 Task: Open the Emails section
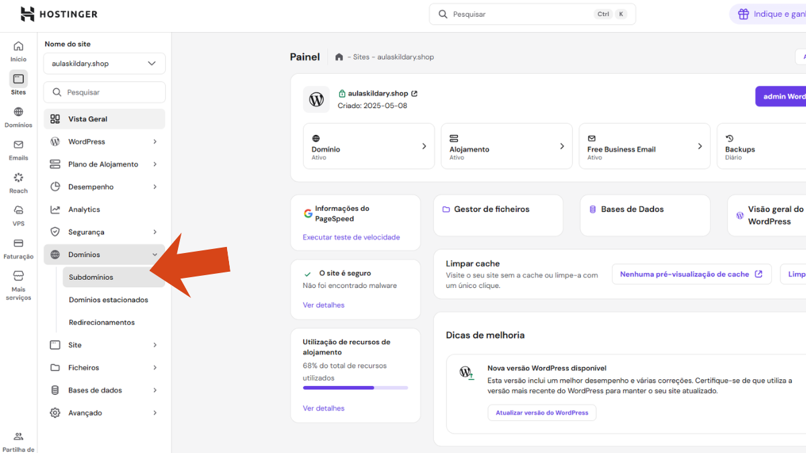tap(18, 149)
